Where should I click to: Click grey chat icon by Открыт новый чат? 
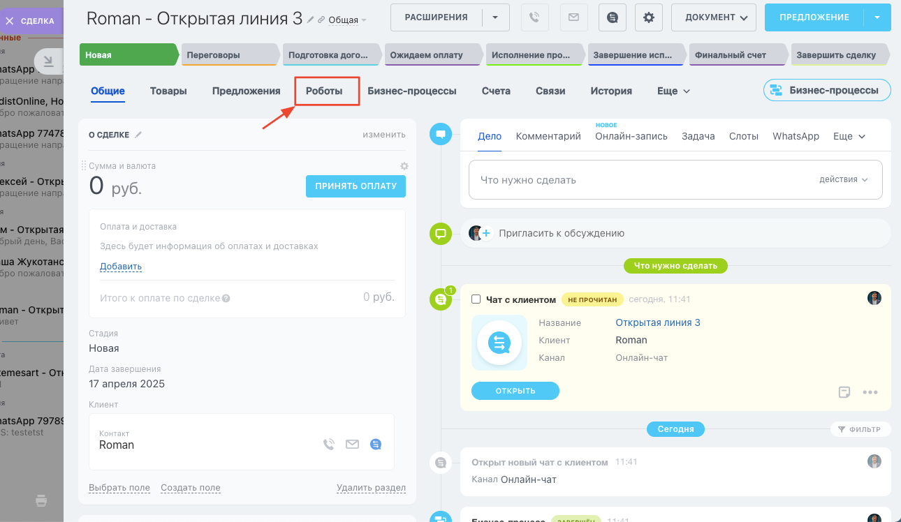(x=440, y=462)
